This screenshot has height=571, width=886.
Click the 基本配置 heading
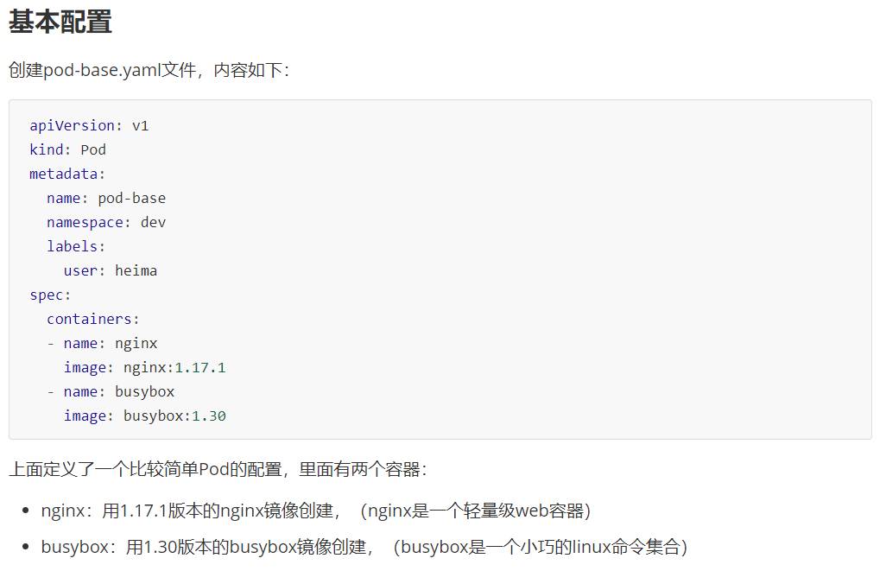tap(60, 22)
